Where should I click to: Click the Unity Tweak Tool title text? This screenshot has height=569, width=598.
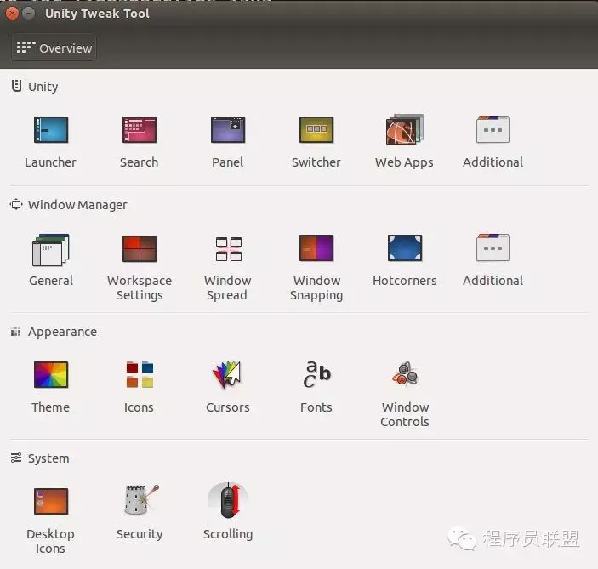(x=97, y=14)
